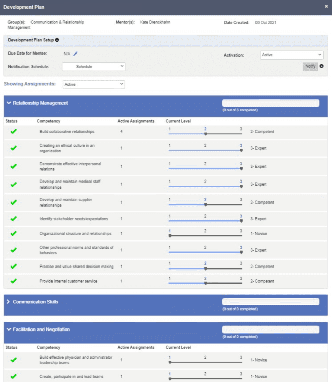Click Practice and value shared decision making competency

pos(76,267)
